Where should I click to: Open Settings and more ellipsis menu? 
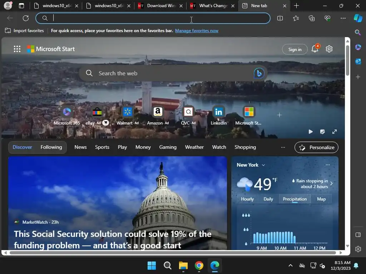pos(343,18)
